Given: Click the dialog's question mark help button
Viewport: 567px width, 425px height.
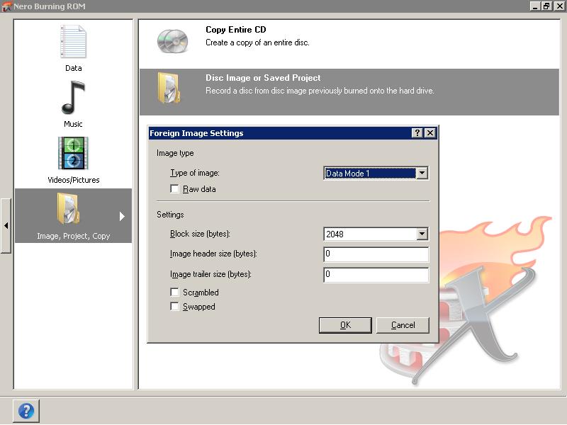Looking at the screenshot, I should click(417, 132).
